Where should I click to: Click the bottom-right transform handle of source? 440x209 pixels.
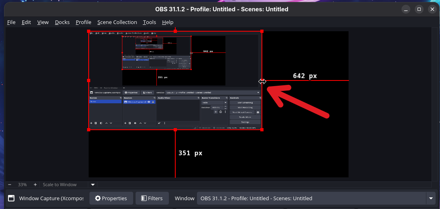(262, 130)
